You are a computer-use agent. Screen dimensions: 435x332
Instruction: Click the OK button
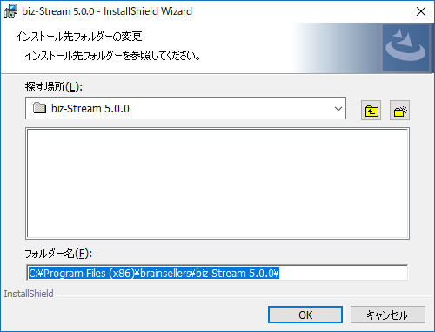coord(305,315)
